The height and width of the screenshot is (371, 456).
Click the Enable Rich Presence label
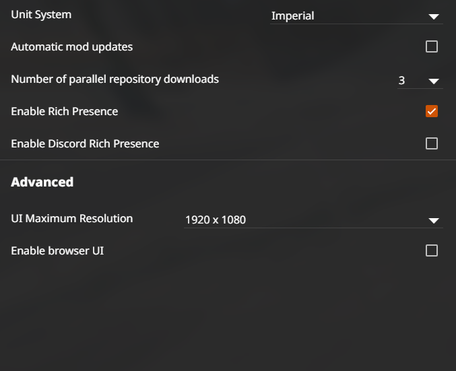[64, 111]
